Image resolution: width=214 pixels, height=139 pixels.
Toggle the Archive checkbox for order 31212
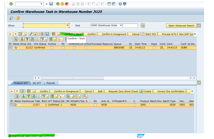tap(52, 48)
